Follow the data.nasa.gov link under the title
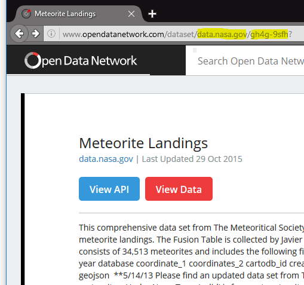The image size is (304, 285). click(x=106, y=159)
